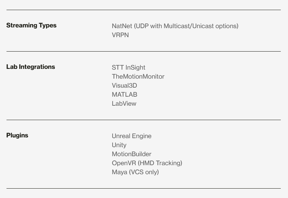
Task: Click the divider line above Streaming Types
Action: (144, 10)
